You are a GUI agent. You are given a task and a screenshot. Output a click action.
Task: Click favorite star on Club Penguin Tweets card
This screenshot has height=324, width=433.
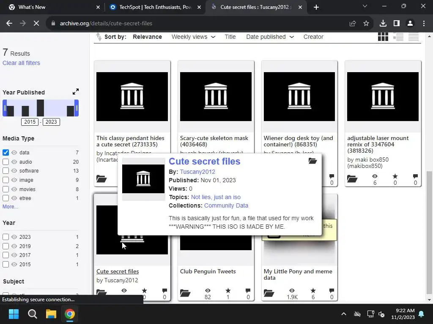pyautogui.click(x=228, y=290)
